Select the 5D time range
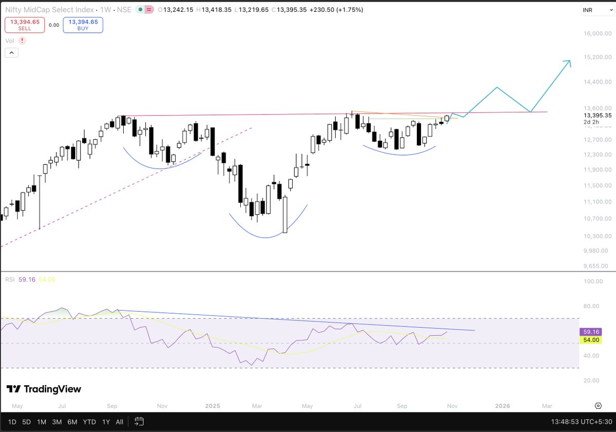The height and width of the screenshot is (432, 616). (27, 422)
